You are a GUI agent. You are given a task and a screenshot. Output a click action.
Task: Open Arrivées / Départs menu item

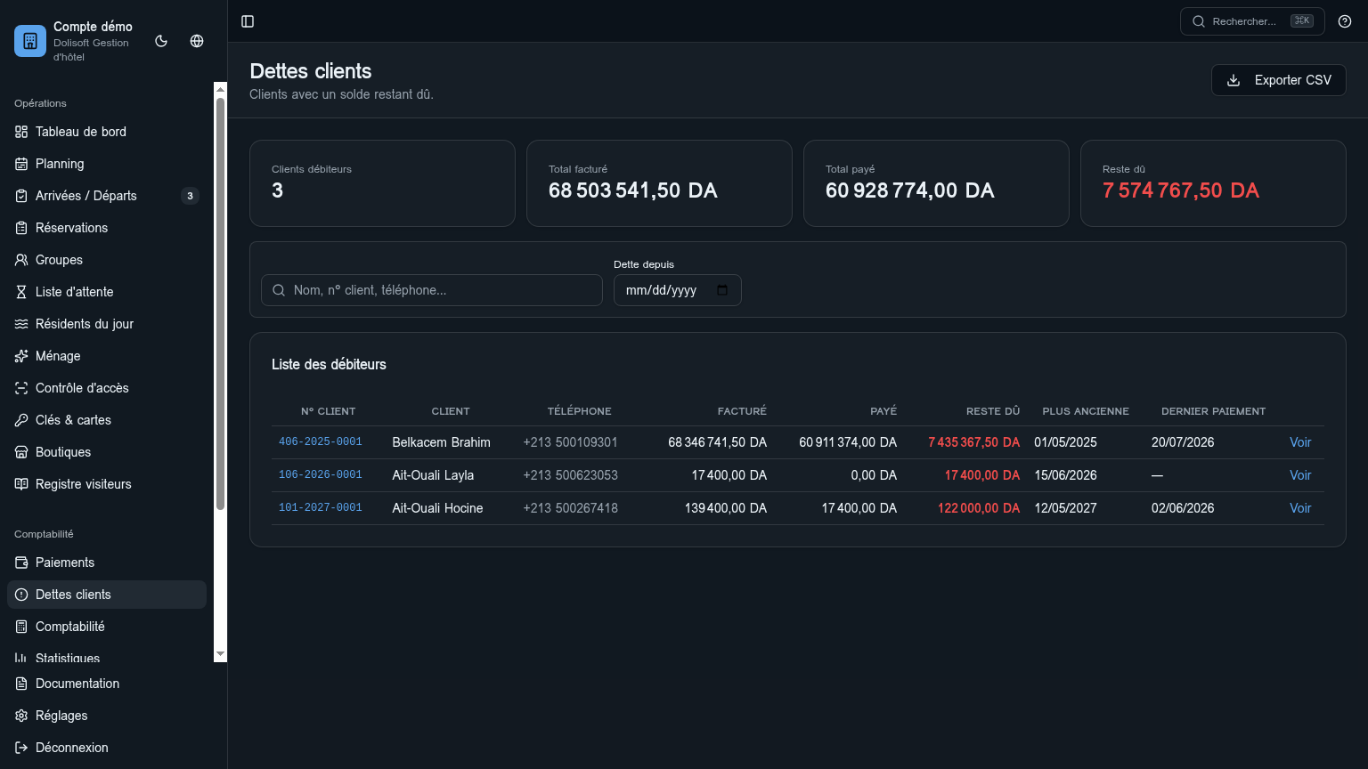107,196
